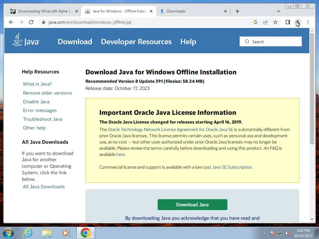
Task: Open Oracle Technology Network License Agreement link
Action: coord(170,129)
